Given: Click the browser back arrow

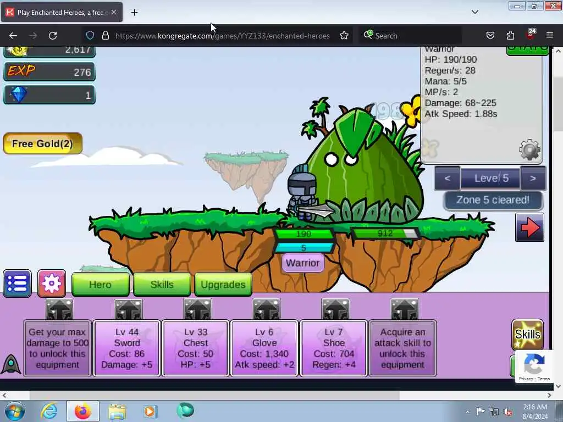Looking at the screenshot, I should pyautogui.click(x=13, y=36).
